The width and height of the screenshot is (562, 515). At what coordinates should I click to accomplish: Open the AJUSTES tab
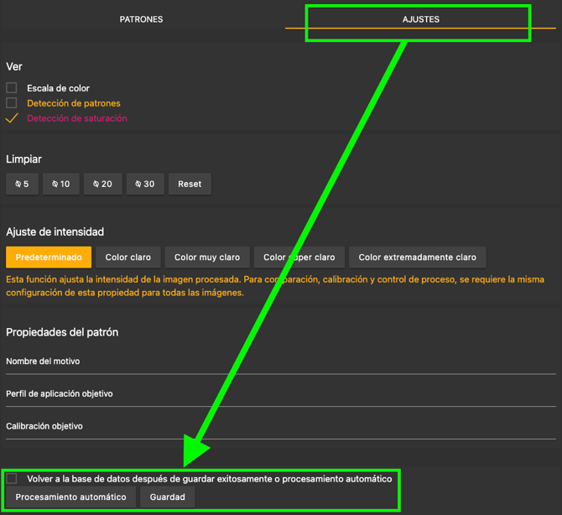[420, 19]
